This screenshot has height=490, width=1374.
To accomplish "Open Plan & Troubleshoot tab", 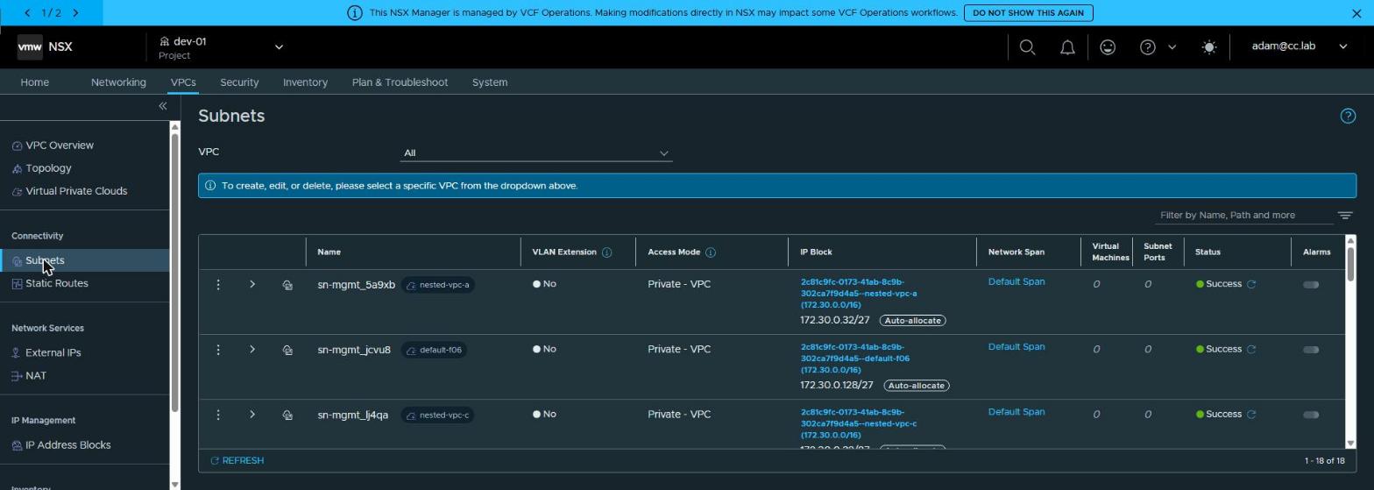I will (400, 82).
